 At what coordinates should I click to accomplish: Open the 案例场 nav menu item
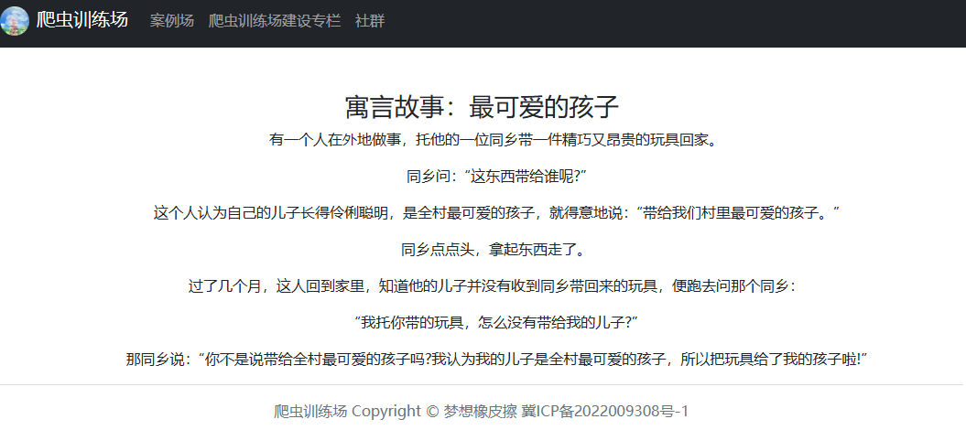(x=172, y=21)
